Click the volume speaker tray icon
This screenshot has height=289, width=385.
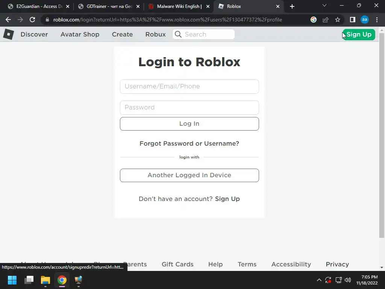pyautogui.click(x=348, y=280)
